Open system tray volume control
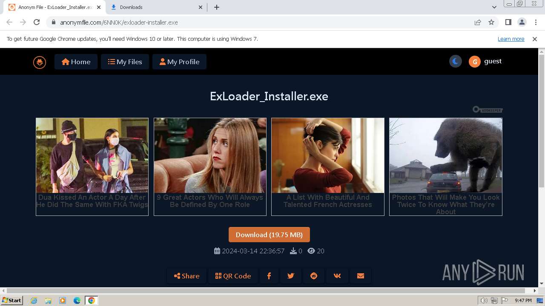545x306 pixels. pyautogui.click(x=484, y=300)
